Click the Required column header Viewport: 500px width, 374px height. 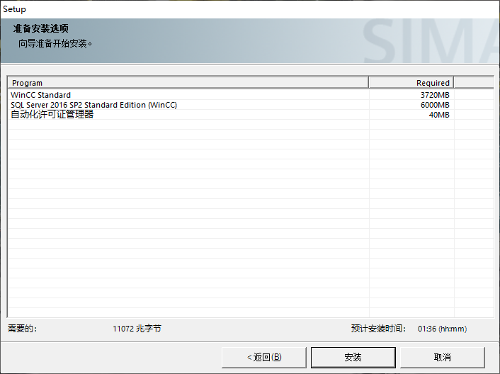pyautogui.click(x=411, y=83)
